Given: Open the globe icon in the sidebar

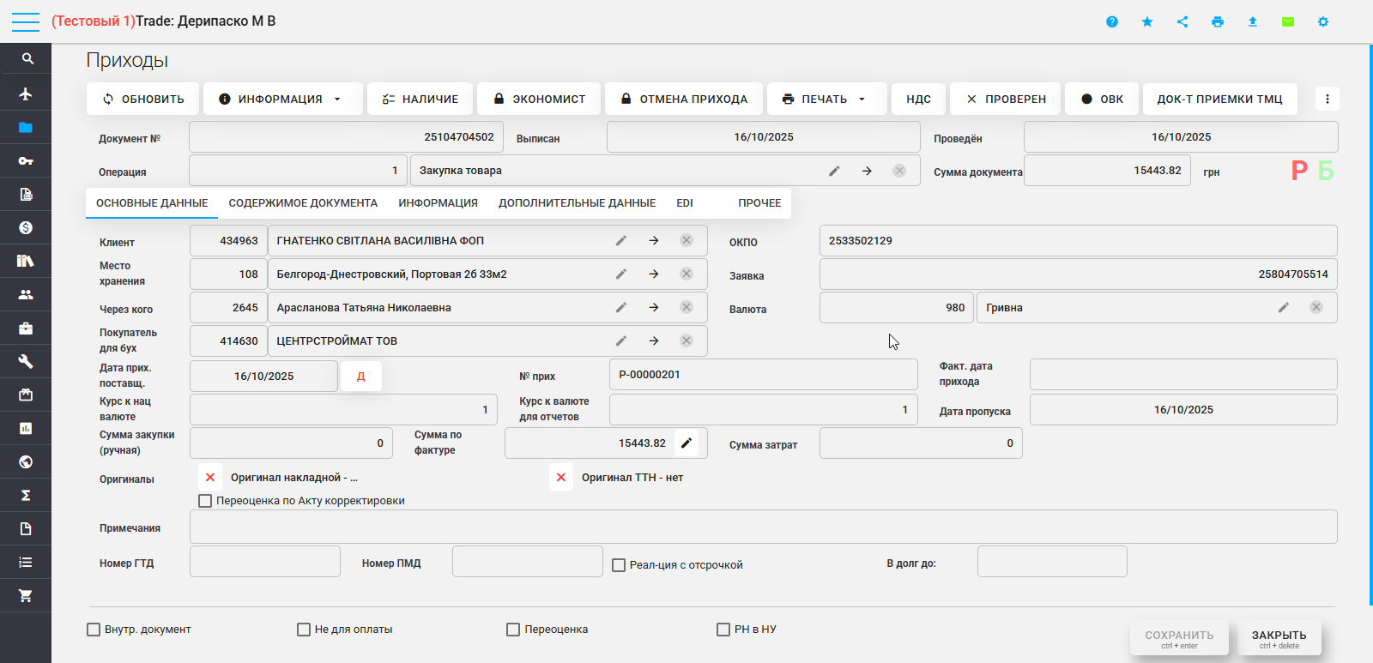Looking at the screenshot, I should pyautogui.click(x=26, y=461).
